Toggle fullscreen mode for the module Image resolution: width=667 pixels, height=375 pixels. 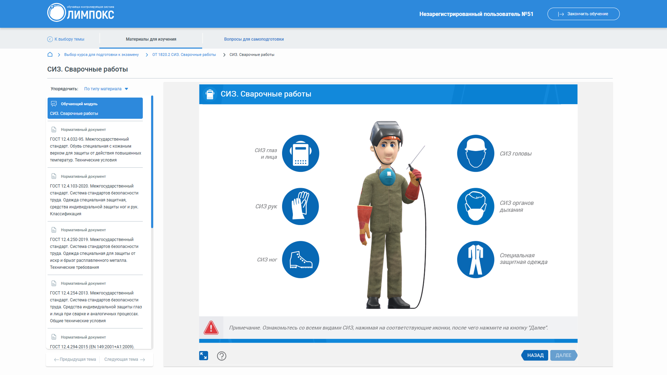click(204, 356)
